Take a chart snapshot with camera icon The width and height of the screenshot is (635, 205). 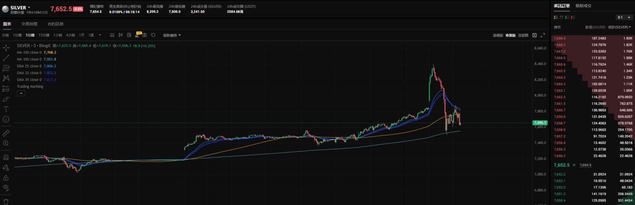point(145,35)
